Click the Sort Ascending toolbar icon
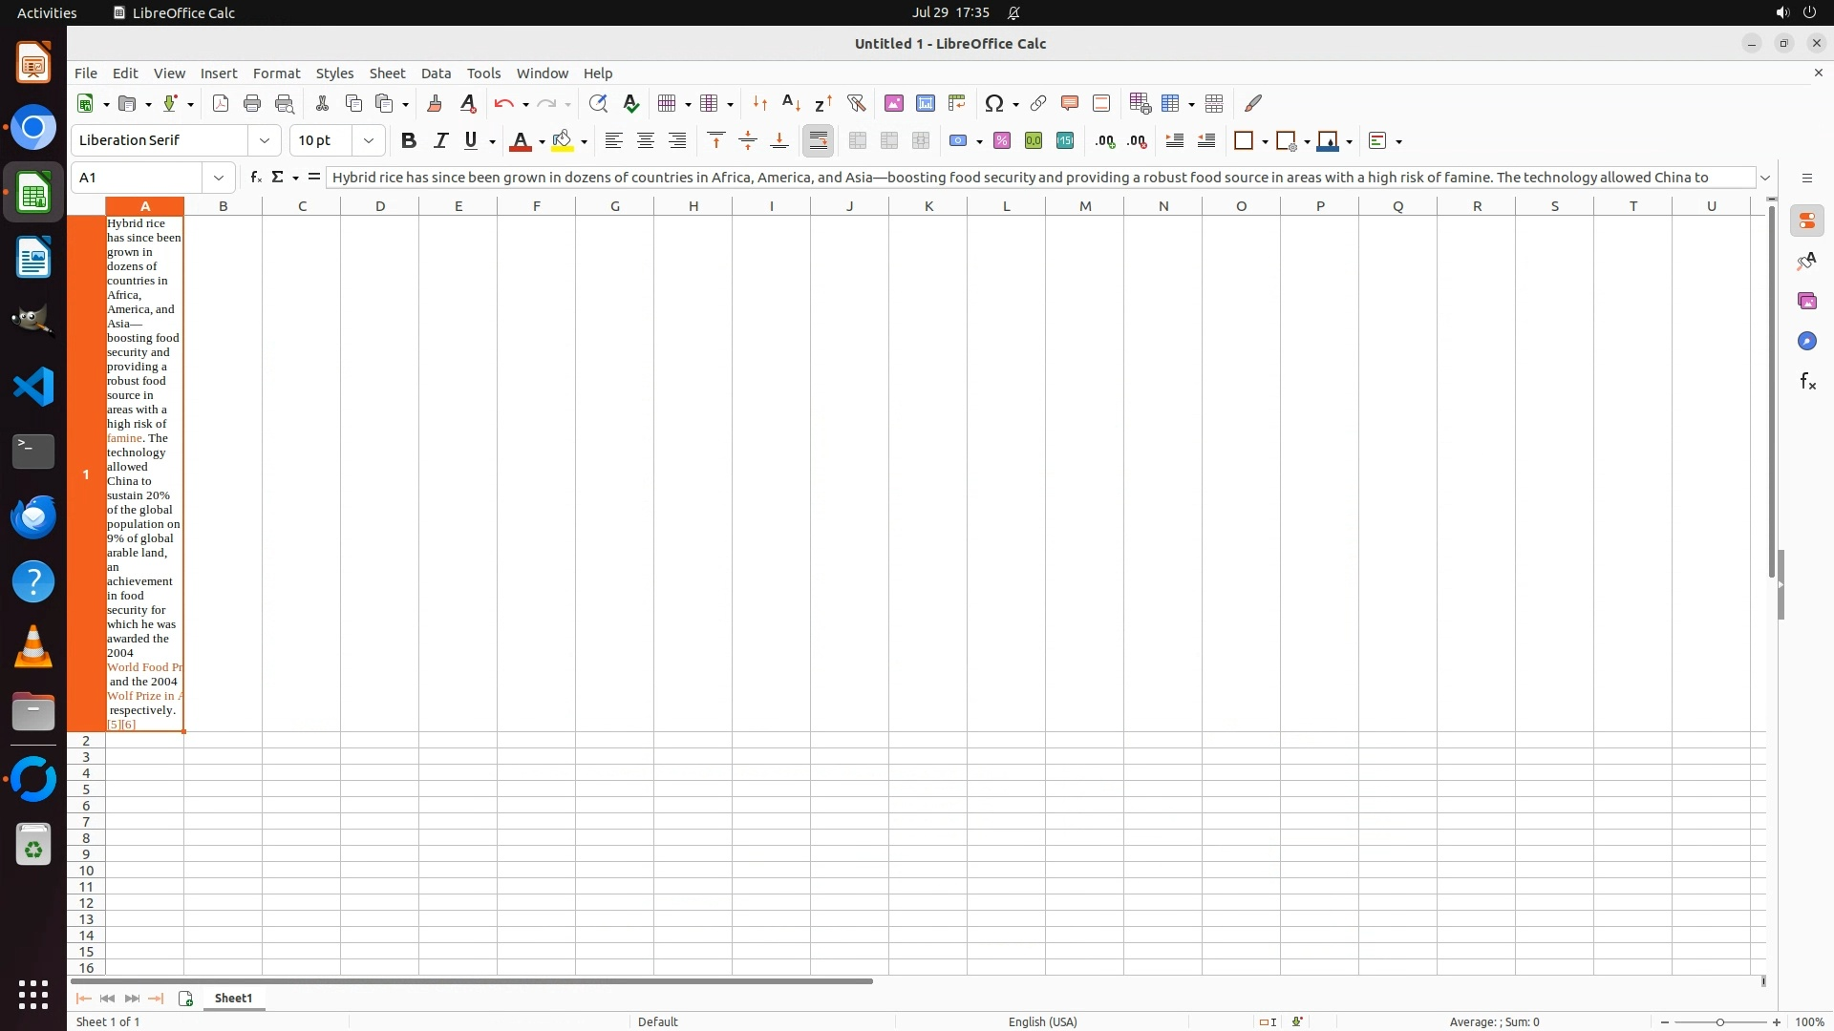1834x1031 pixels. [791, 103]
